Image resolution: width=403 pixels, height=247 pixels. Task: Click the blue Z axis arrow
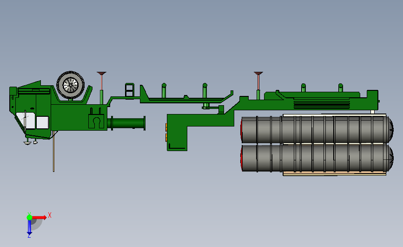click(x=29, y=227)
